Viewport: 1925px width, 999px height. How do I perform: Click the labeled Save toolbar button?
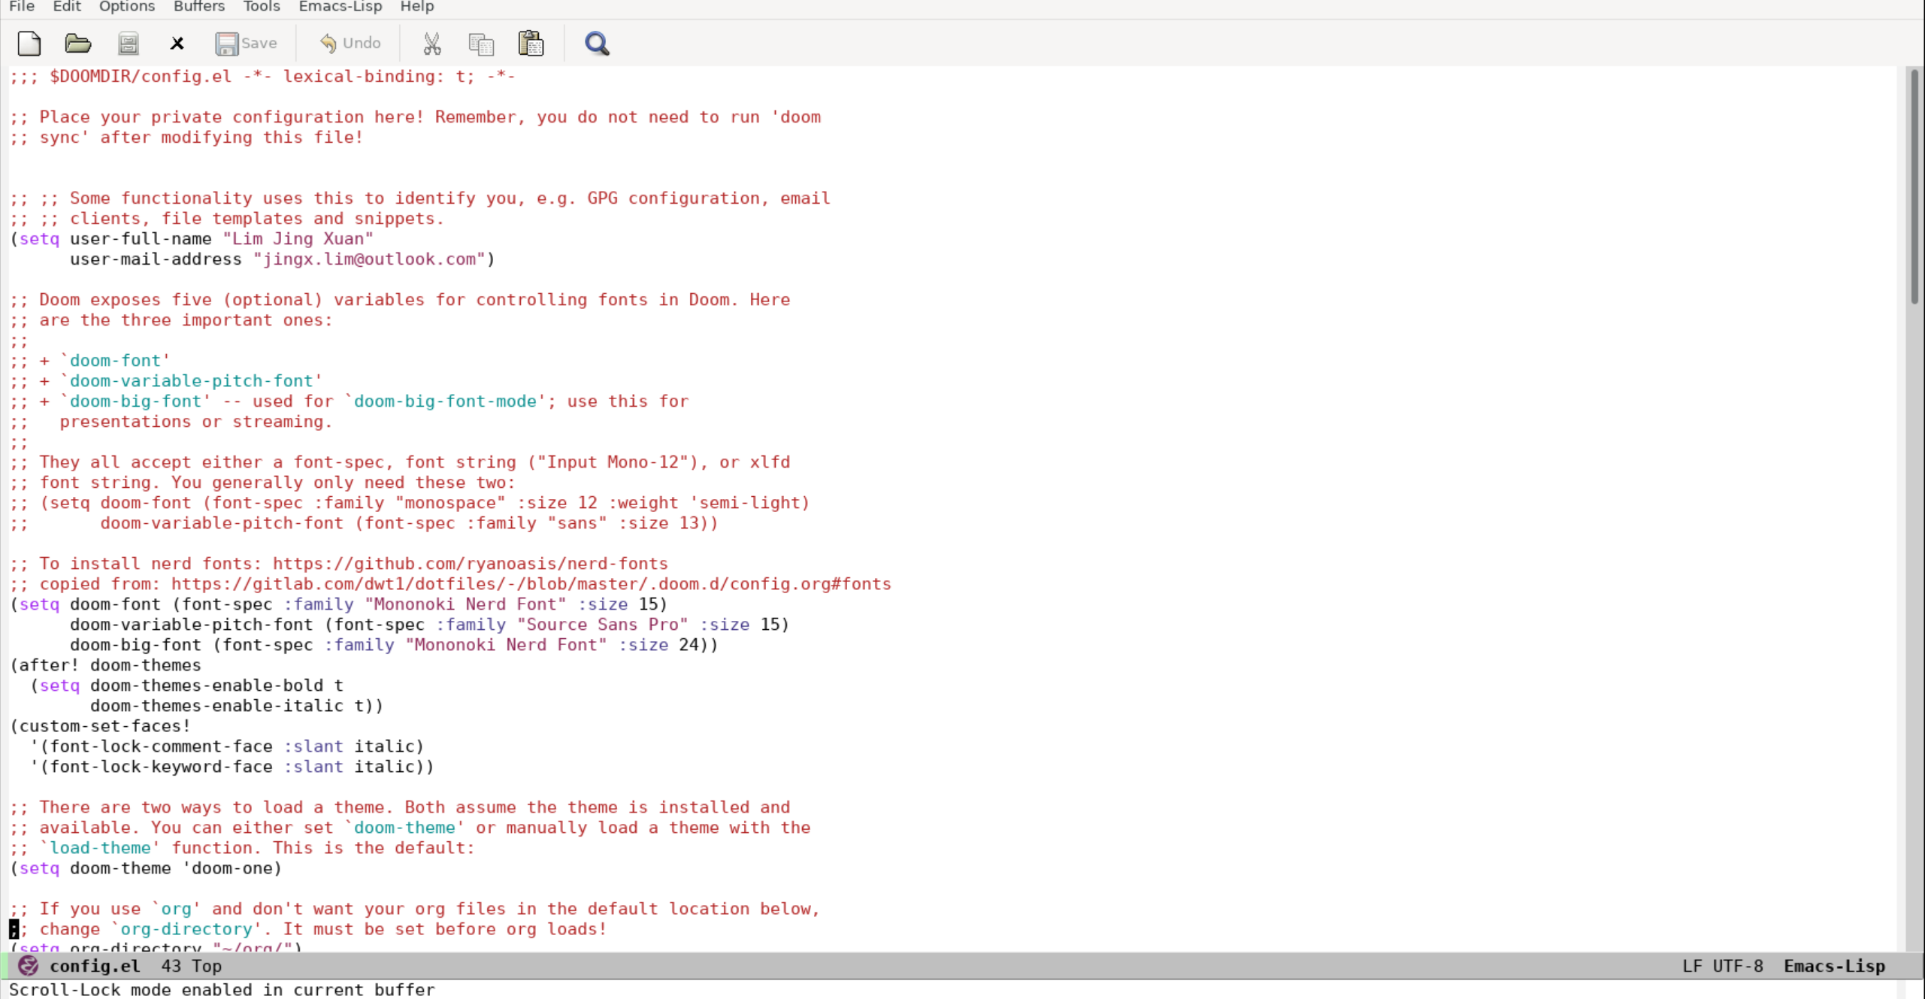247,43
